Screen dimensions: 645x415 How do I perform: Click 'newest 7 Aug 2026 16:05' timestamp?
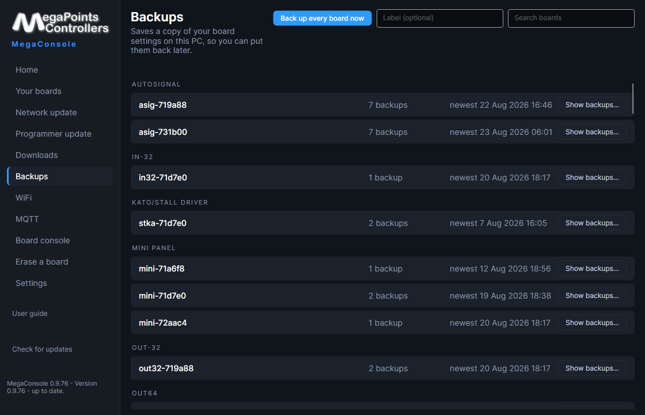point(498,223)
